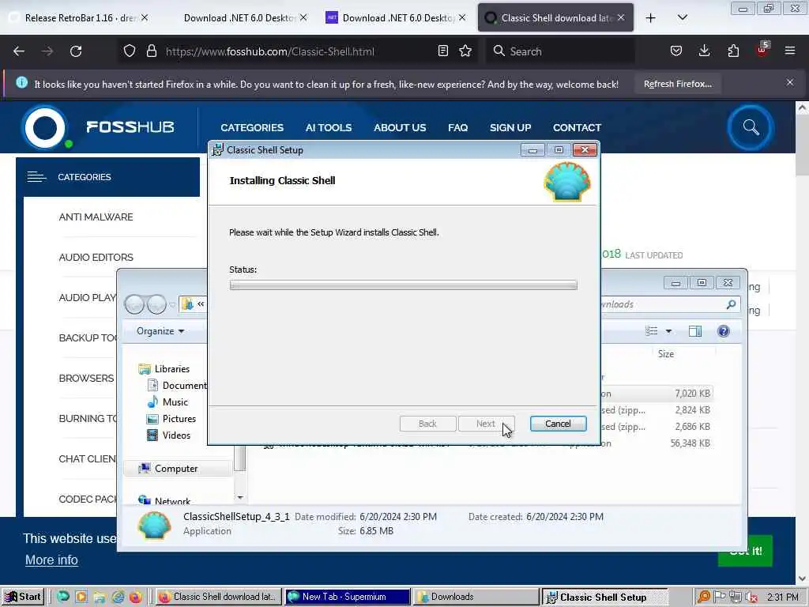Toggle Firefox reader view icon
This screenshot has width=809, height=607.
click(442, 51)
